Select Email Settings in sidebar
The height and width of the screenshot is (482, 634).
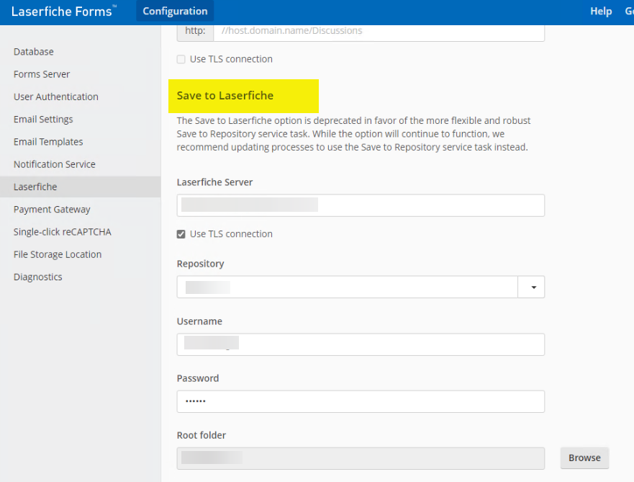click(43, 120)
